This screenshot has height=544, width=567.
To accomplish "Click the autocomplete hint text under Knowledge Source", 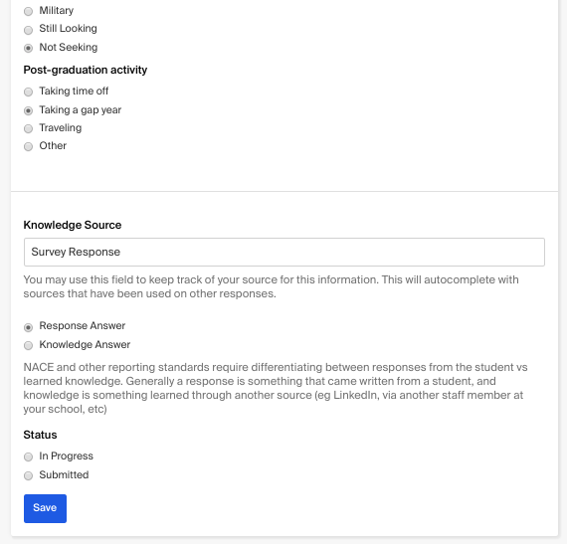I will [x=272, y=286].
